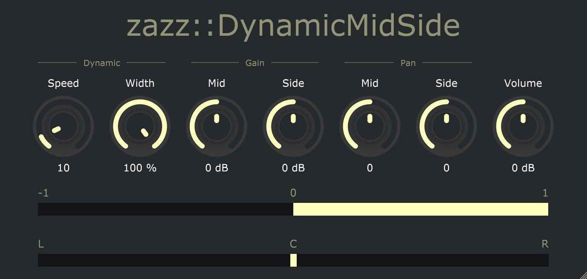The image size is (587, 279).
Task: Click the zazz::DynamicMidSide title
Action: [x=293, y=26]
